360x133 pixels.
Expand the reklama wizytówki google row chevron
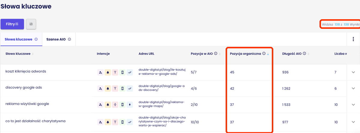click(353, 105)
